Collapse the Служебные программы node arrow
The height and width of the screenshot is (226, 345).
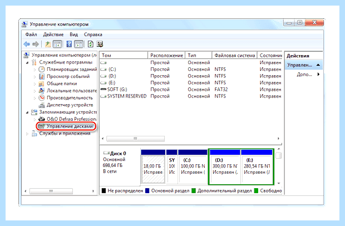coord(27,62)
